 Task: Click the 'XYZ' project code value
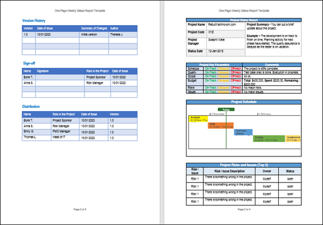211,32
